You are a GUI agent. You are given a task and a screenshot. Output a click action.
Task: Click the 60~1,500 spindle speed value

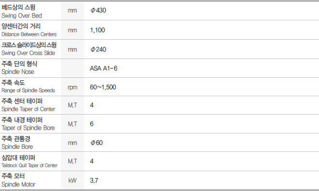pos(103,87)
